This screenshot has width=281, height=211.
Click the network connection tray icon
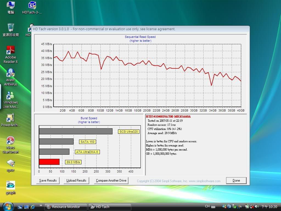(x=252, y=207)
